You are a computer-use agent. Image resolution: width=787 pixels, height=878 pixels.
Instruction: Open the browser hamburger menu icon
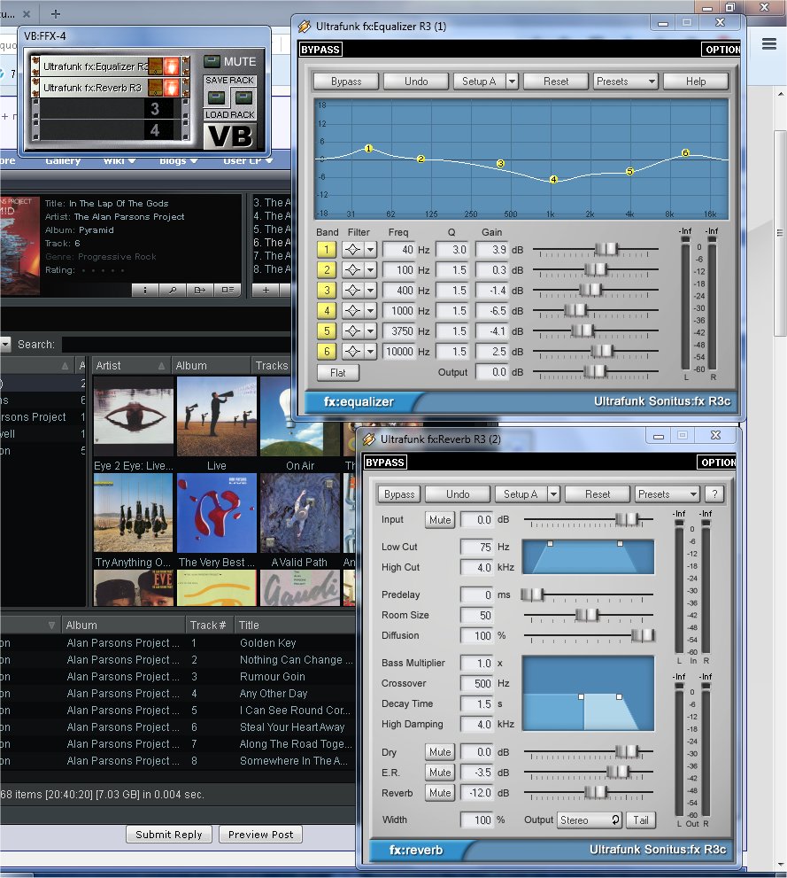tap(769, 43)
